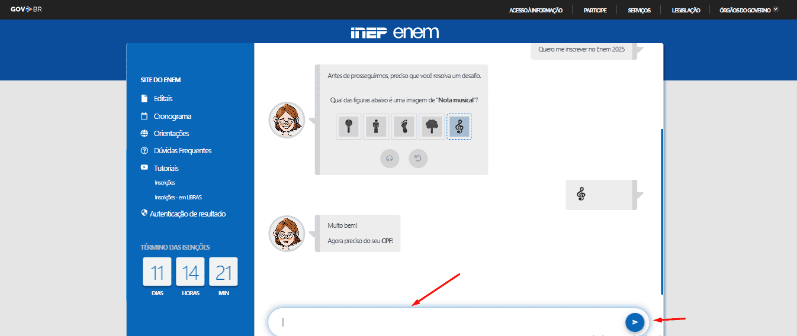
Task: Click the chat scrollbar on the right
Action: [x=661, y=207]
